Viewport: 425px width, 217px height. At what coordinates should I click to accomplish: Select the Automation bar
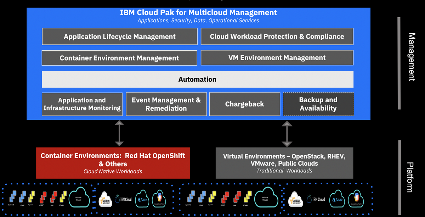pyautogui.click(x=198, y=79)
